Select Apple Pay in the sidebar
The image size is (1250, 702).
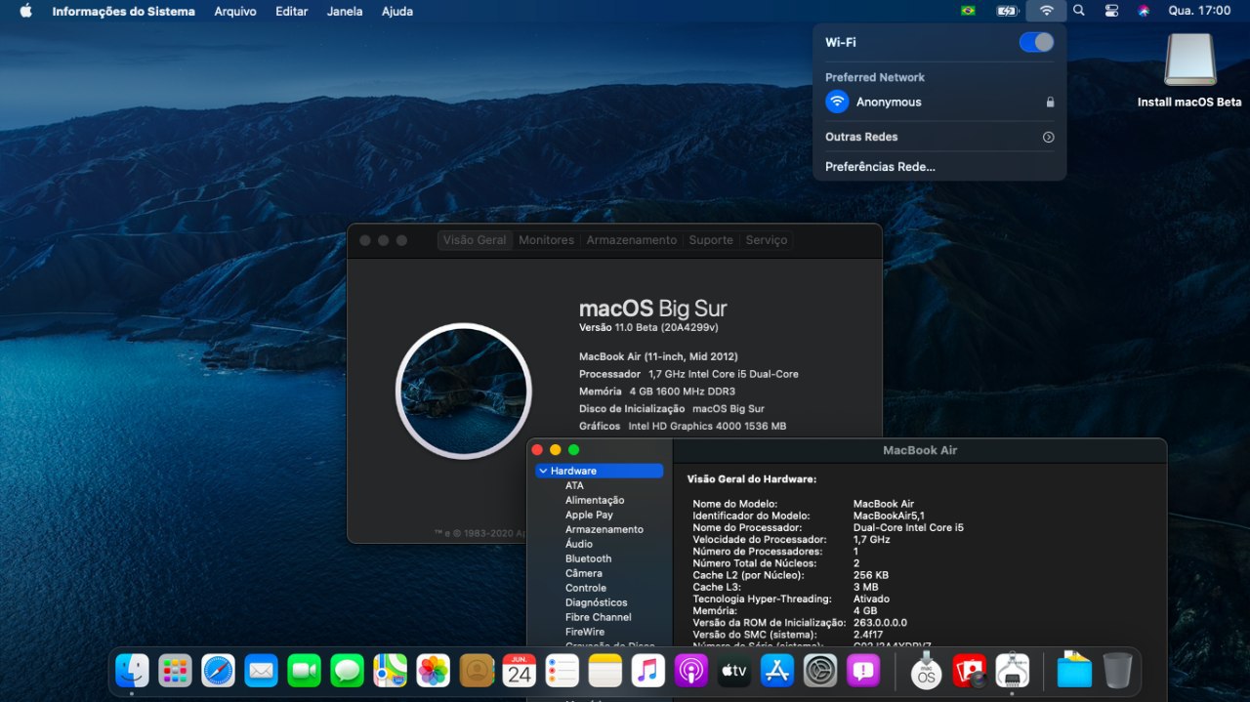pos(589,515)
